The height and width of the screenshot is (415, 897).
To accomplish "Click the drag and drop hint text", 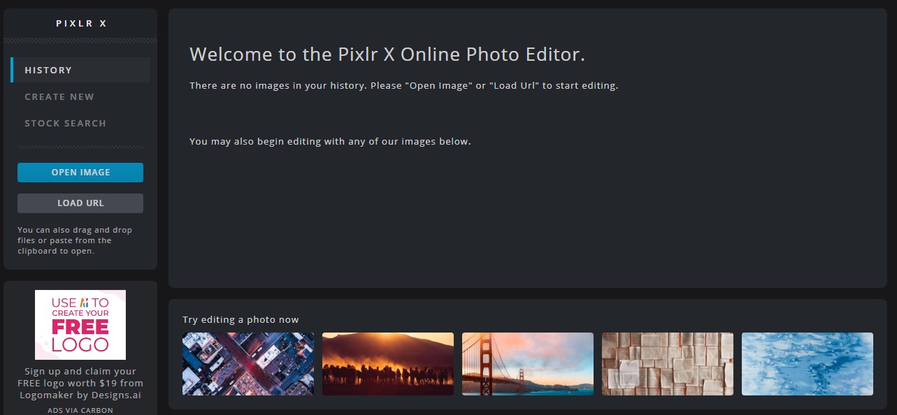I will pos(75,240).
